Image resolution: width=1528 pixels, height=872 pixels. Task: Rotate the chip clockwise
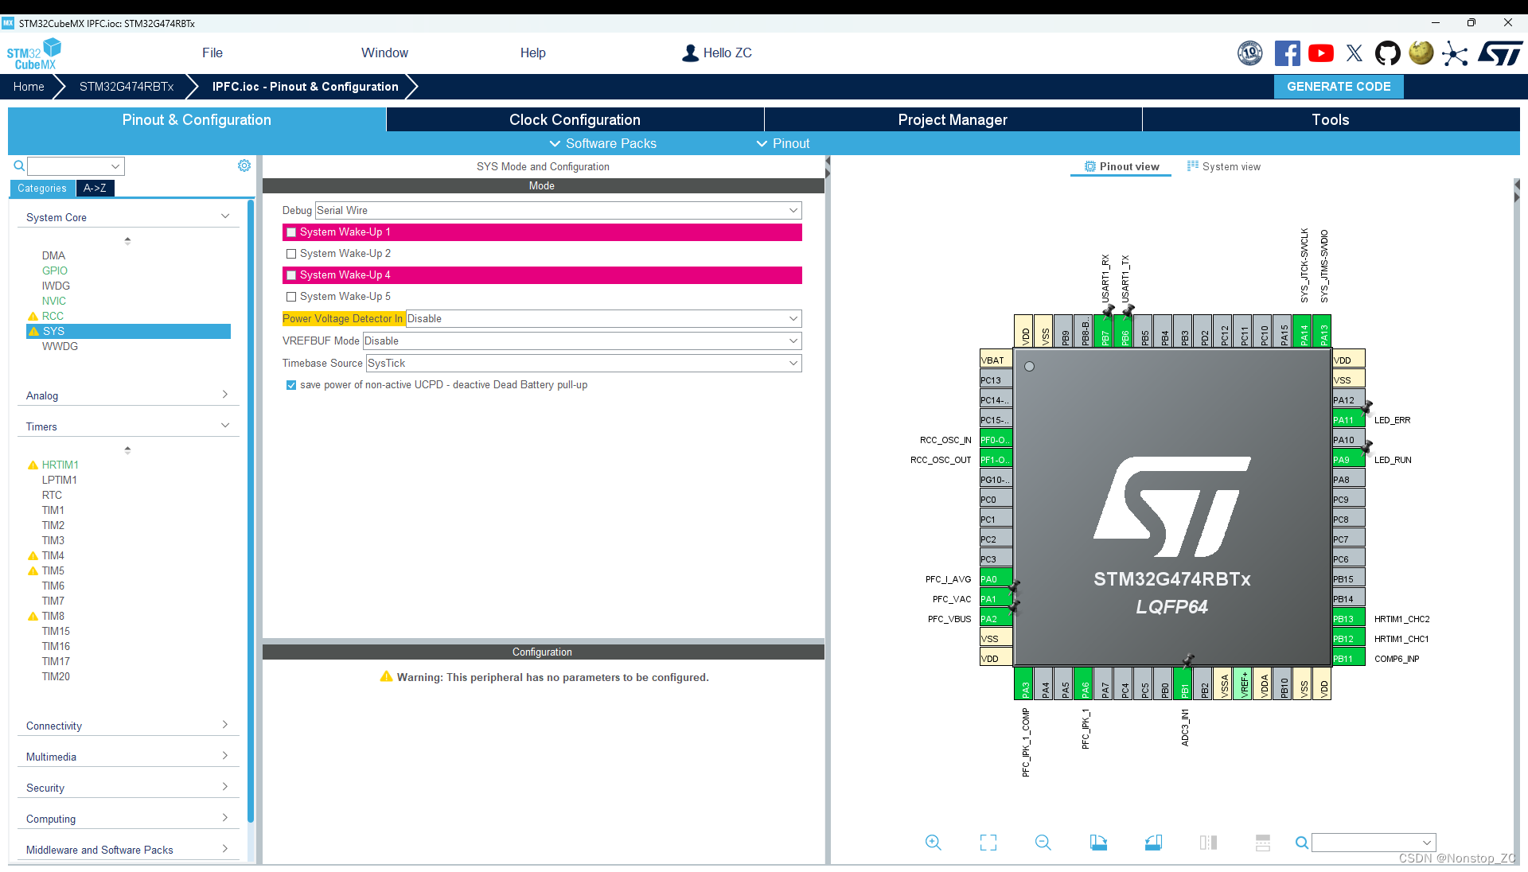(x=1098, y=843)
